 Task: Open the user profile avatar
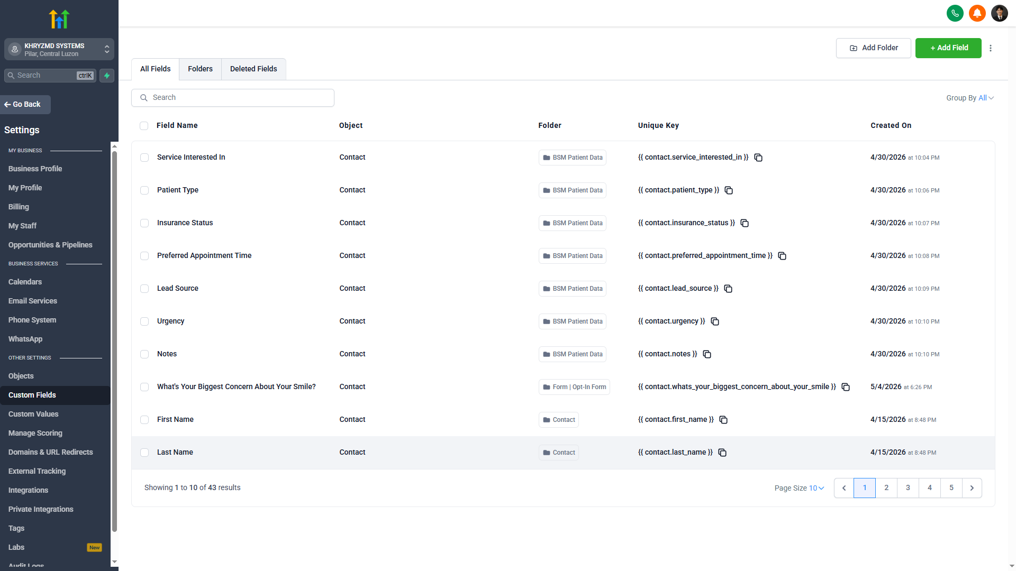point(1000,13)
